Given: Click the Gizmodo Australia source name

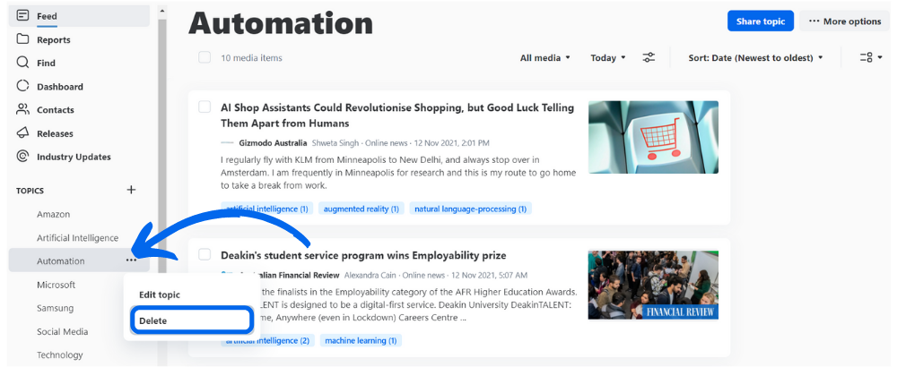Looking at the screenshot, I should (273, 142).
